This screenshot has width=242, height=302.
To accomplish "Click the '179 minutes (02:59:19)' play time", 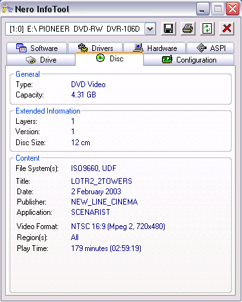I will (106, 248).
